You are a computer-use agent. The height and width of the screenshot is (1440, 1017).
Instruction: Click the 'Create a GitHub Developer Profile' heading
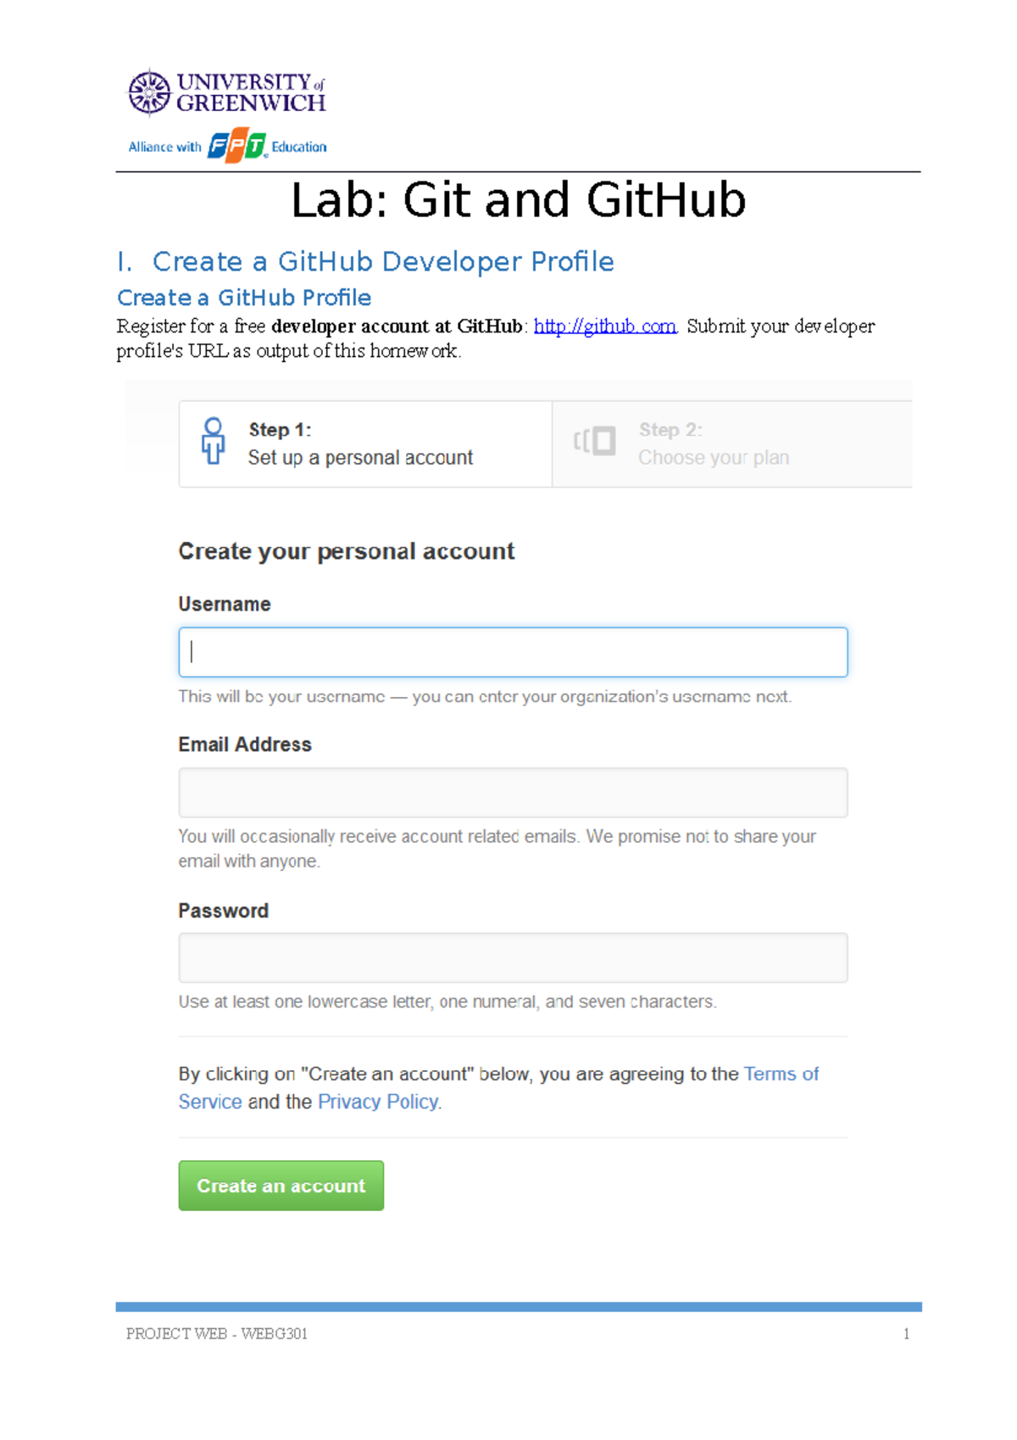pyautogui.click(x=382, y=262)
